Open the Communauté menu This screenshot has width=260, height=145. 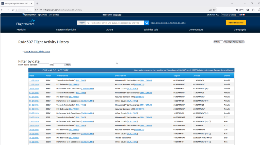(196, 30)
